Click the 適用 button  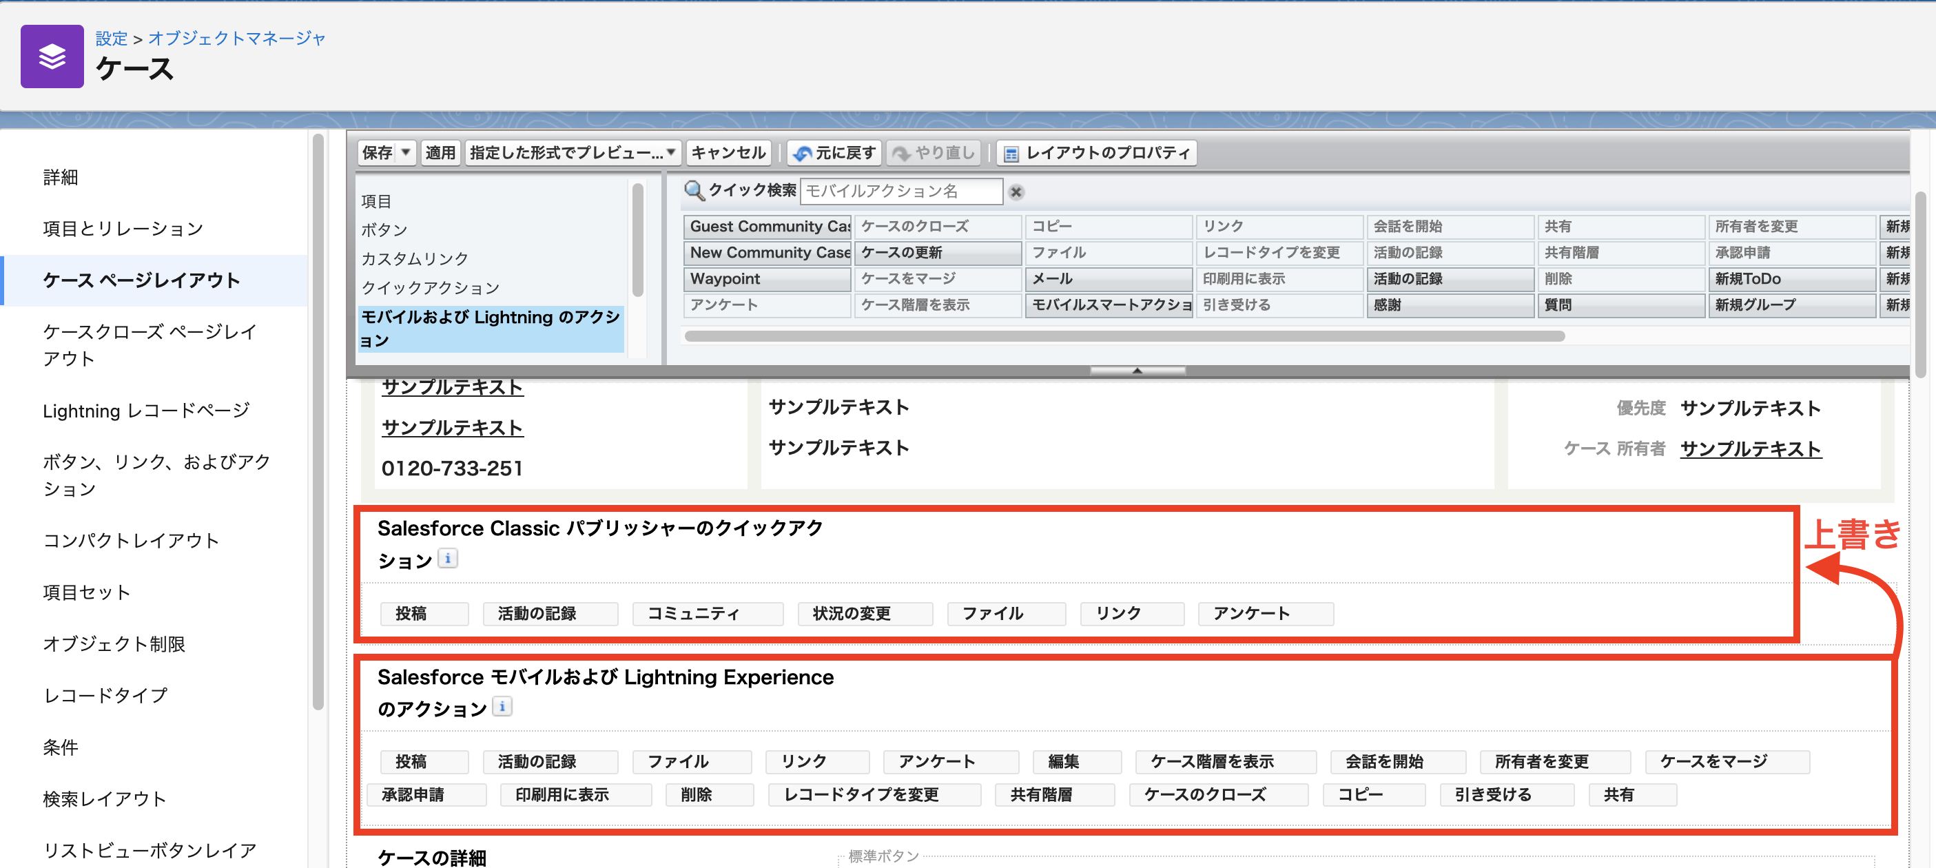(440, 152)
